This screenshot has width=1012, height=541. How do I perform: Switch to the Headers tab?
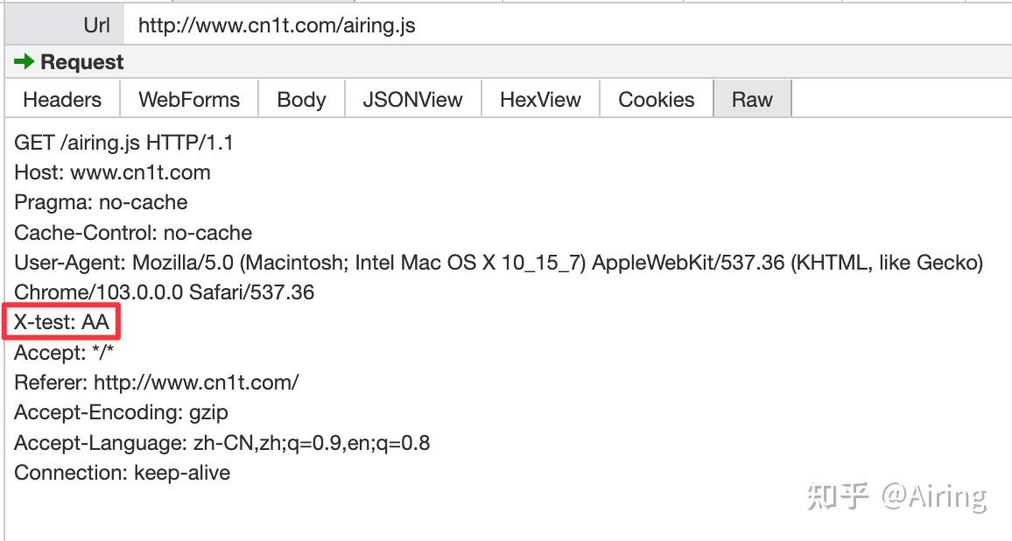click(x=62, y=100)
